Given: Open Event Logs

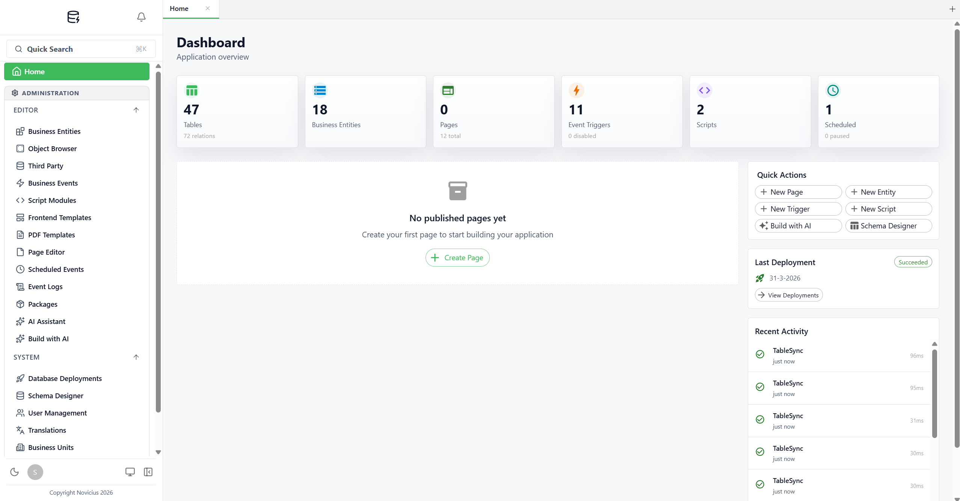Looking at the screenshot, I should tap(77, 286).
